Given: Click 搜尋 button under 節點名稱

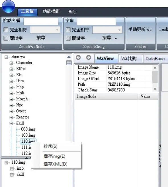Looking at the screenshot, I should 40,38.
